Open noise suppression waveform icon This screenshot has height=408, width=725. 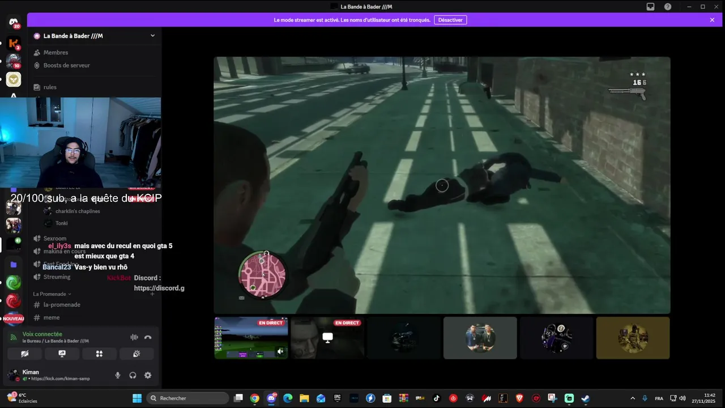[134, 337]
